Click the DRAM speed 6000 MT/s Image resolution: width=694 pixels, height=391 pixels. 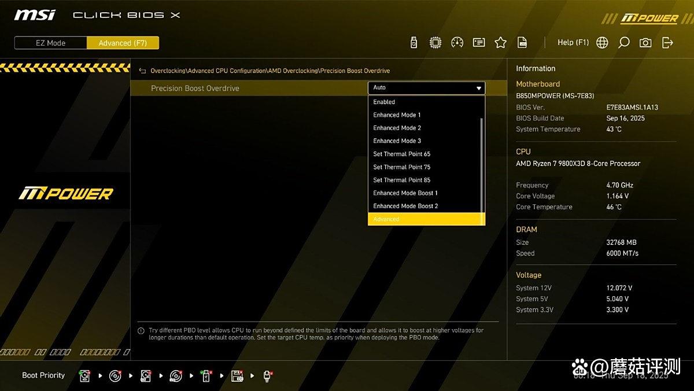[622, 253]
